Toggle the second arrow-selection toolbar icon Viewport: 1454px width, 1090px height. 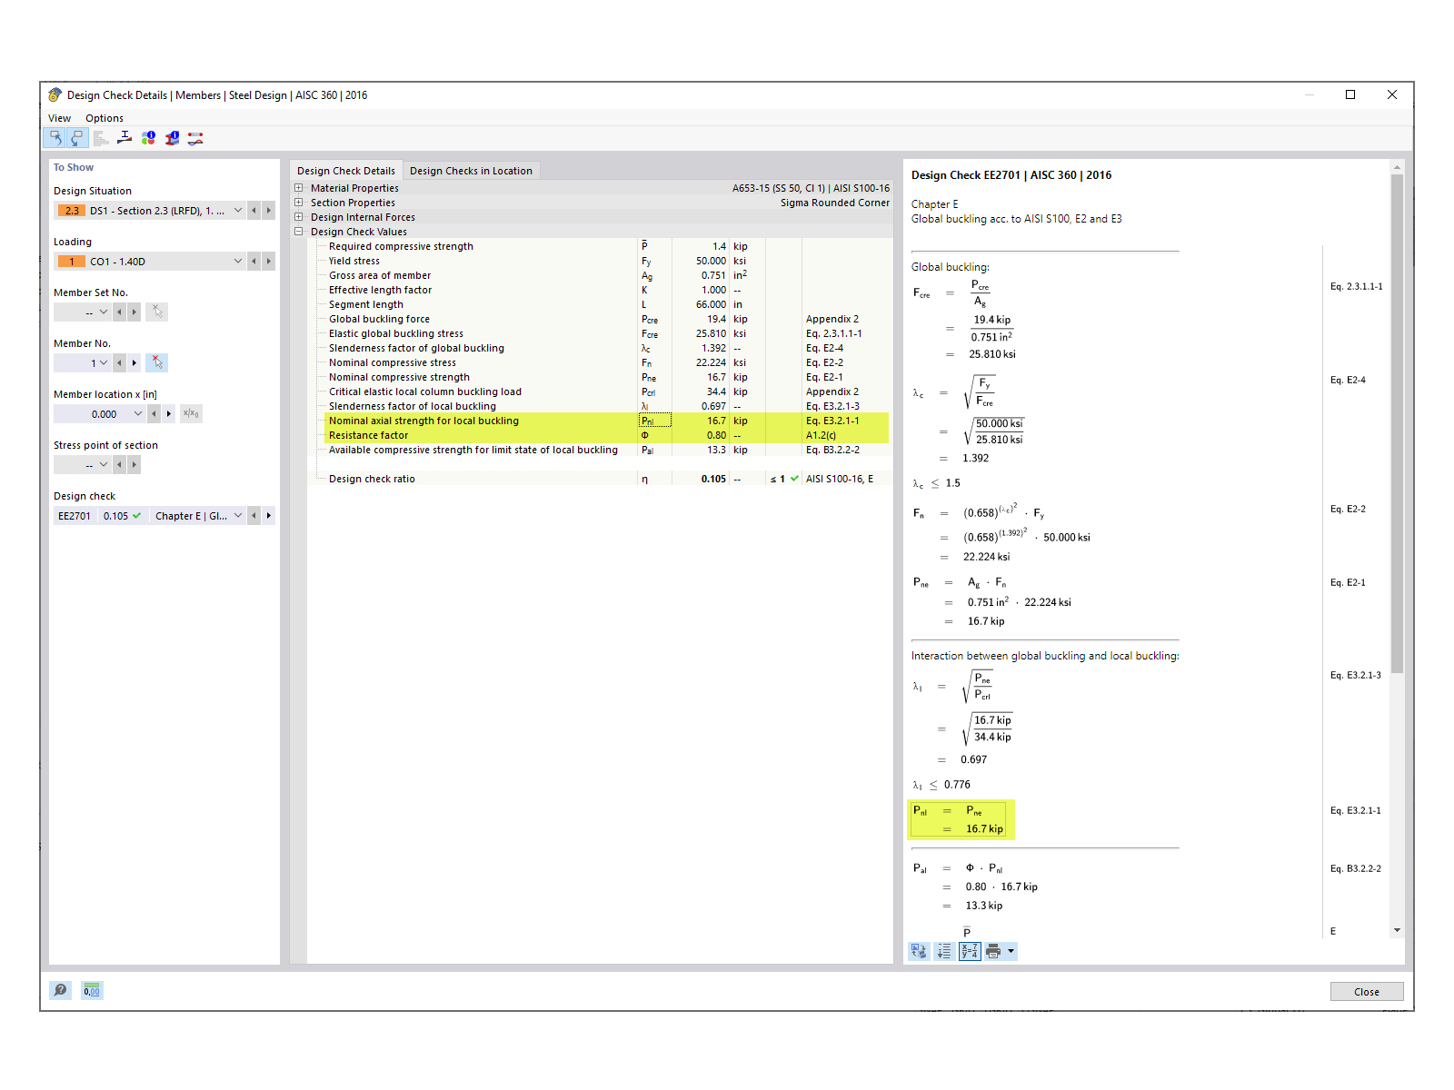[76, 138]
